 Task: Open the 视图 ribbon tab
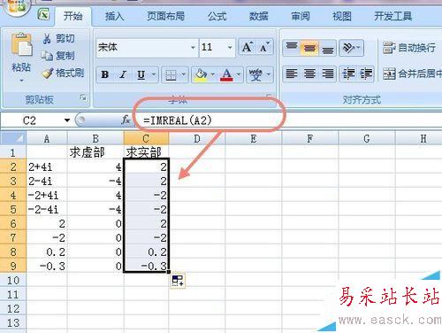pyautogui.click(x=342, y=16)
